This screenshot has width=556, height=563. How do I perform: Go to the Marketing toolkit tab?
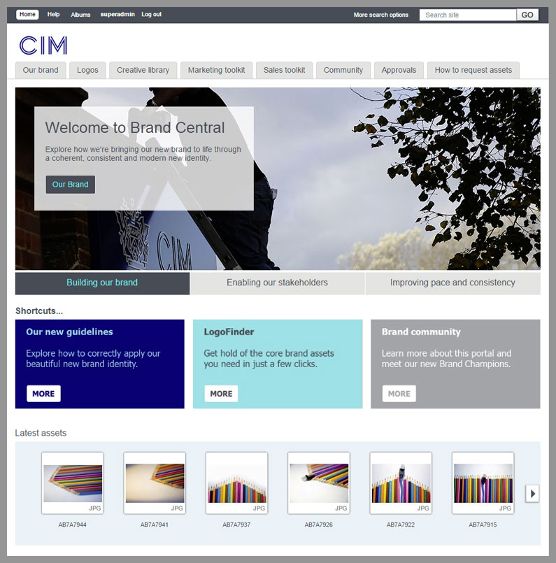tap(216, 70)
